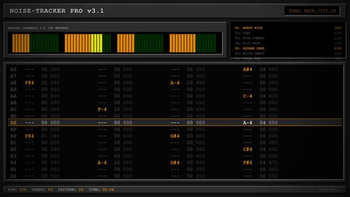Click the SONG: NEON_CITY.XM field
This screenshot has width=350, height=197.
(x=312, y=11)
